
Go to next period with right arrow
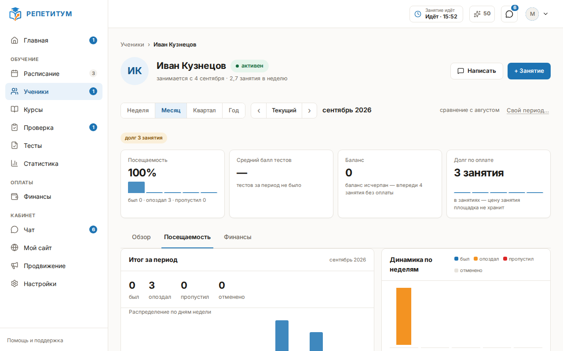click(x=309, y=111)
